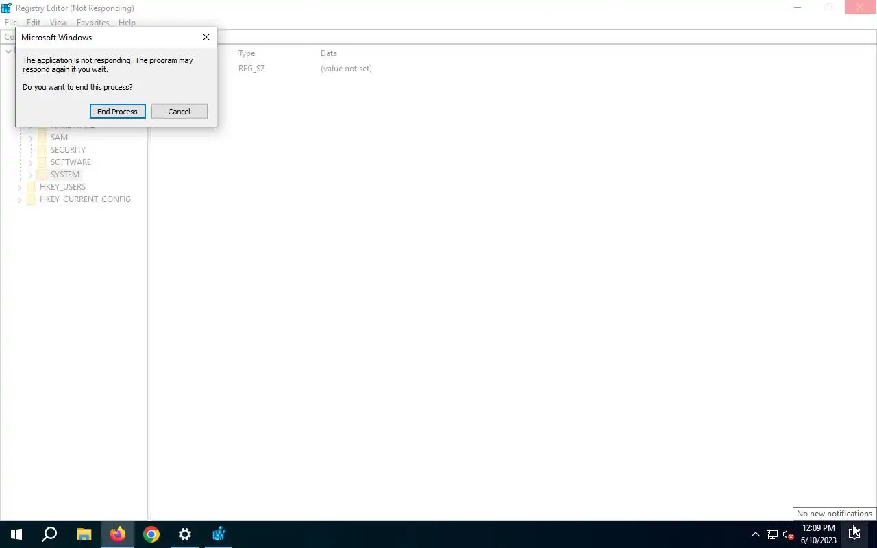Expand the HKEY_CURRENT_CONFIG hive
Image resolution: width=877 pixels, height=548 pixels.
click(19, 199)
